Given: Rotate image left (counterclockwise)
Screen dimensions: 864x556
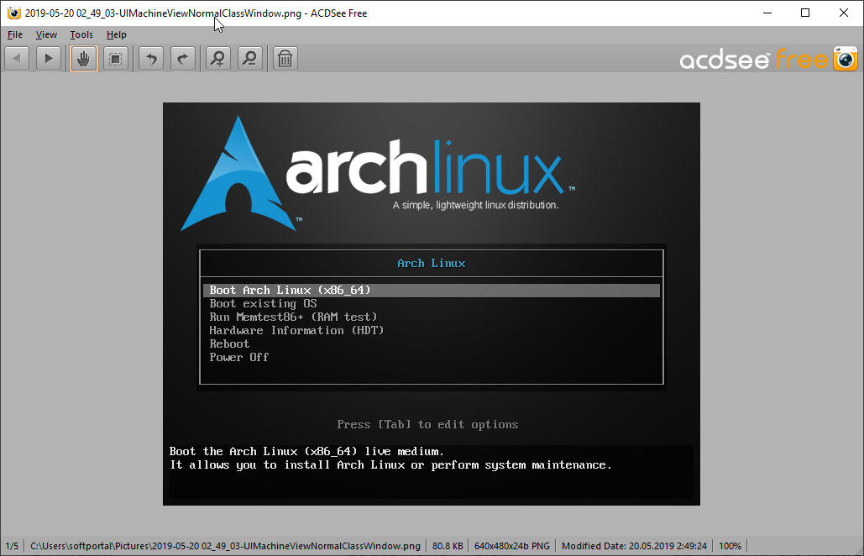Looking at the screenshot, I should [x=151, y=59].
